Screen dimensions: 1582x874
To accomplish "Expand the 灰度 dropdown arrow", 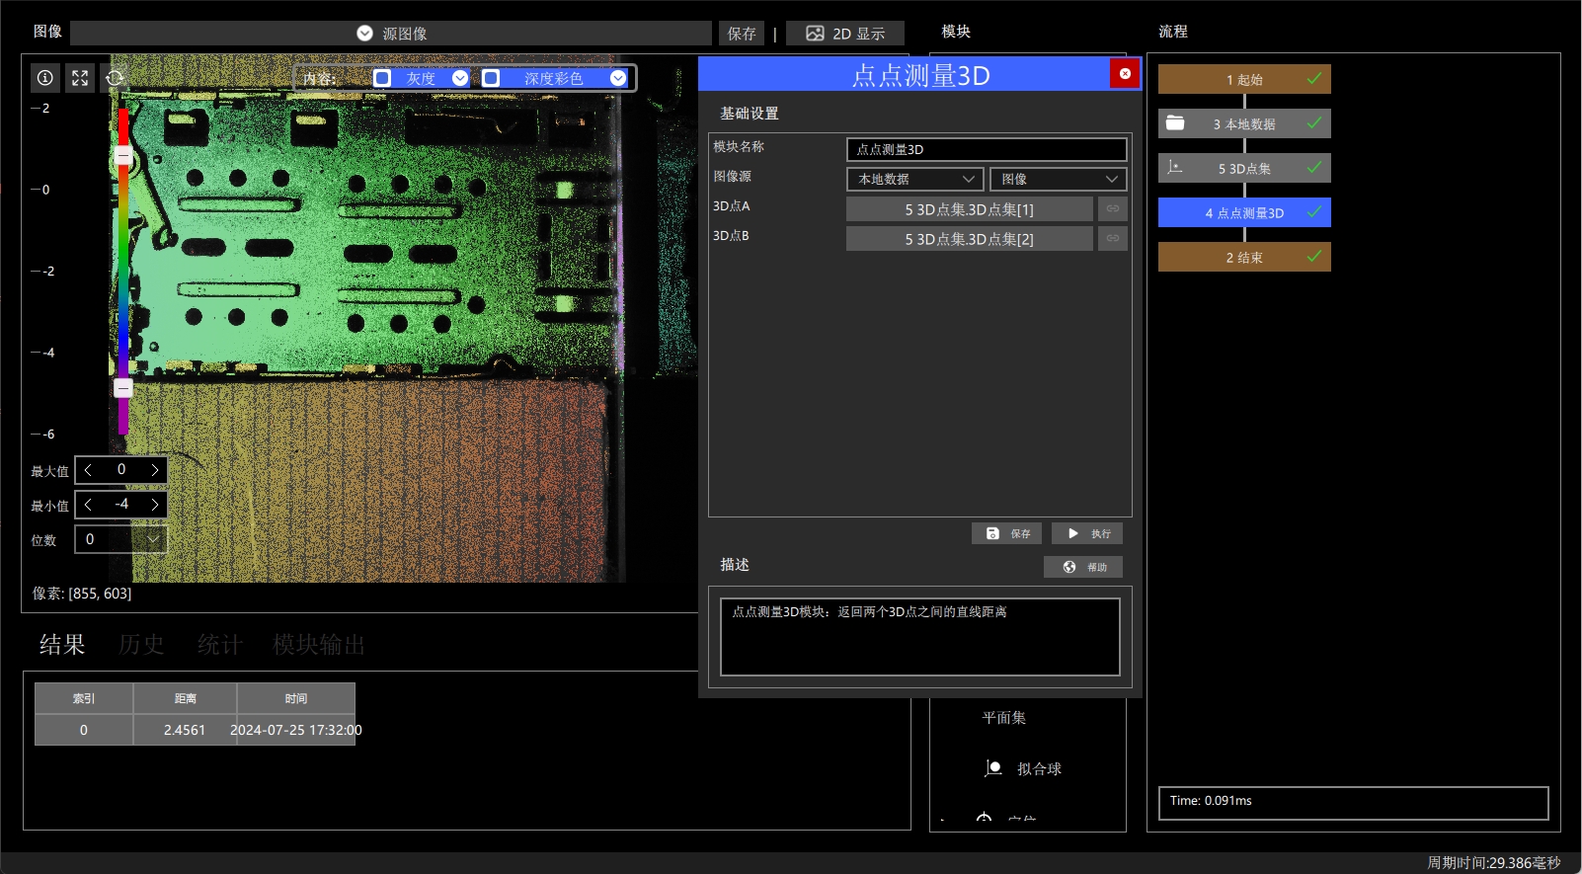I will point(460,78).
